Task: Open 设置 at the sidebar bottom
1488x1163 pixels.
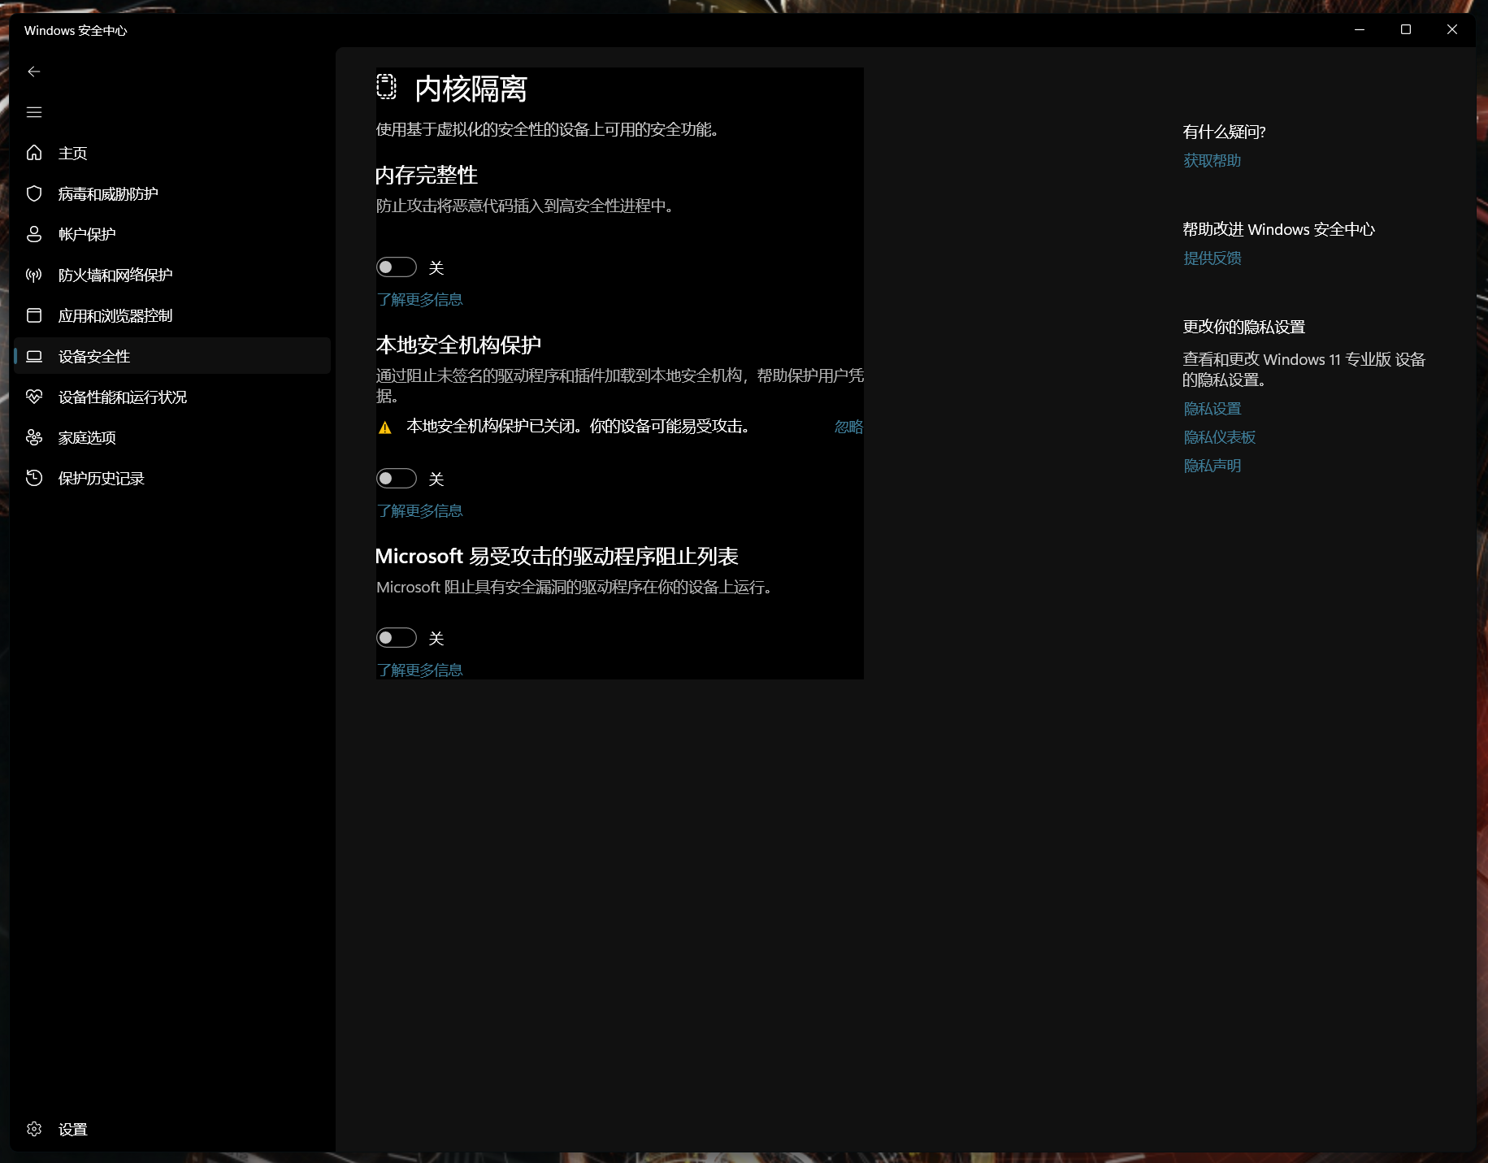Action: tap(172, 1129)
